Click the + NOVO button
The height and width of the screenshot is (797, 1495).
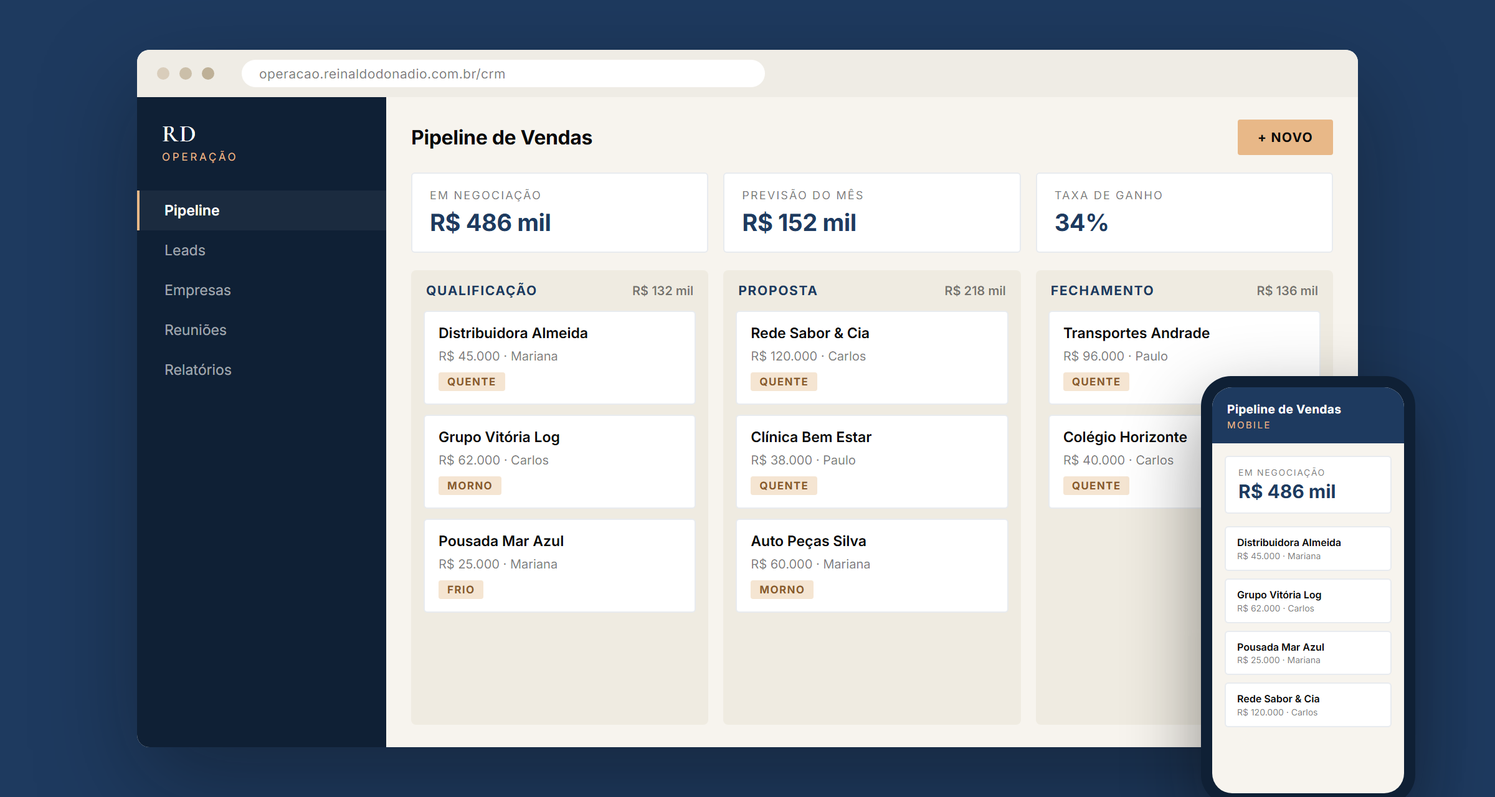coord(1285,137)
